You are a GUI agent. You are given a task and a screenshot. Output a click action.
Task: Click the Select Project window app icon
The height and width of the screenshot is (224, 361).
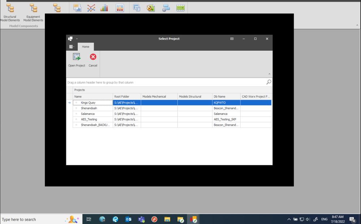(70, 39)
